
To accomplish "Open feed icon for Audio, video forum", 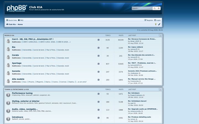I will 98,110.
